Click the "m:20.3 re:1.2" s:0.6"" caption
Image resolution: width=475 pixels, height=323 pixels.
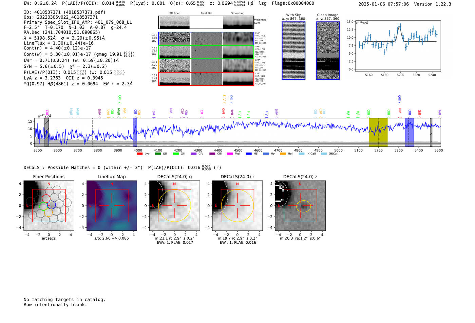(300, 238)
